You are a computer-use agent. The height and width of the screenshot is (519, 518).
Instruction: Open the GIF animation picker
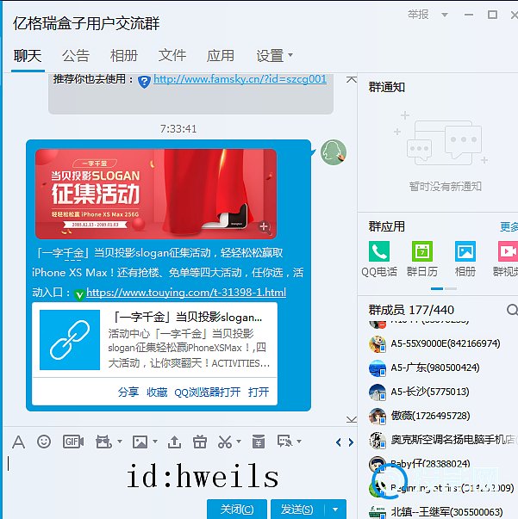coord(73,442)
